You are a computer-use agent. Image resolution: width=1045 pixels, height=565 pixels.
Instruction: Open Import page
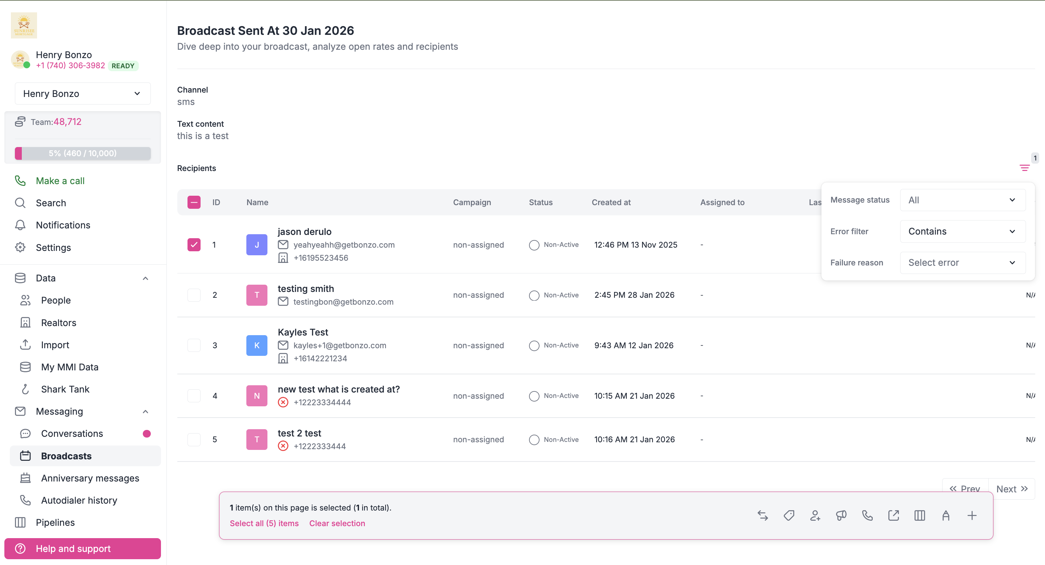pos(55,345)
